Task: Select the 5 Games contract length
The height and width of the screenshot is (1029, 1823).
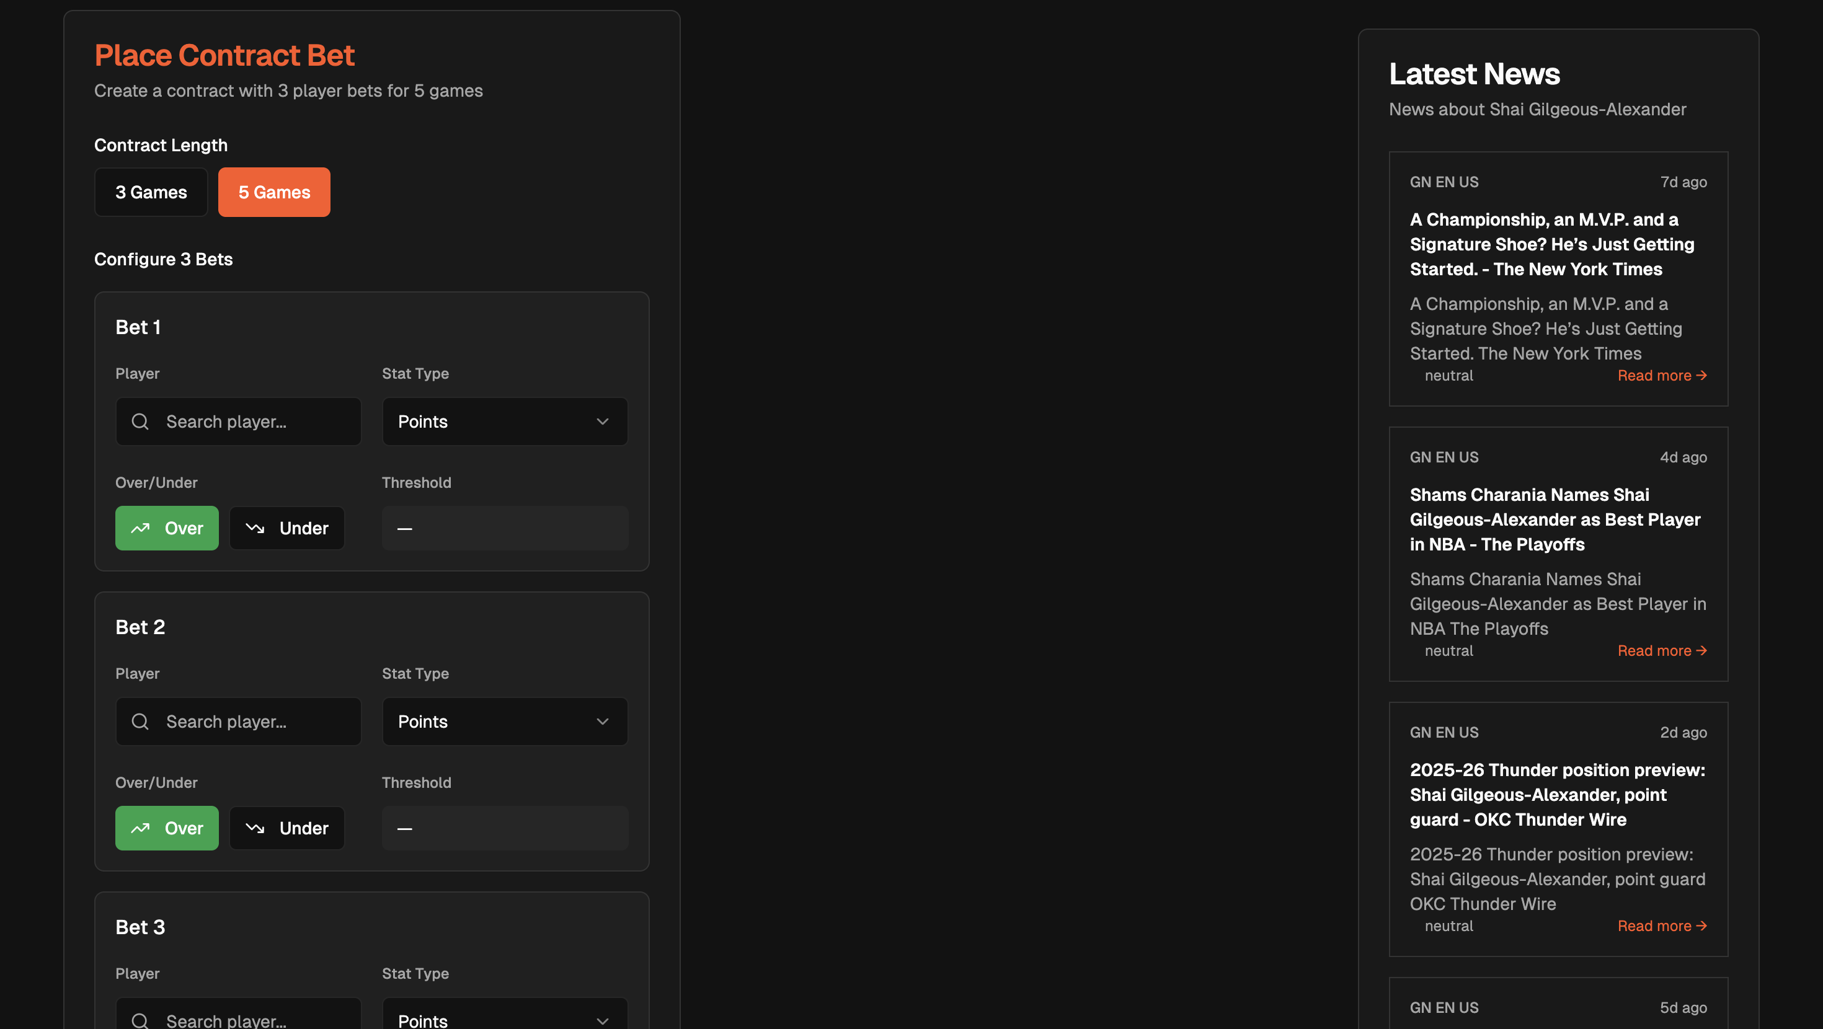Action: (274, 193)
